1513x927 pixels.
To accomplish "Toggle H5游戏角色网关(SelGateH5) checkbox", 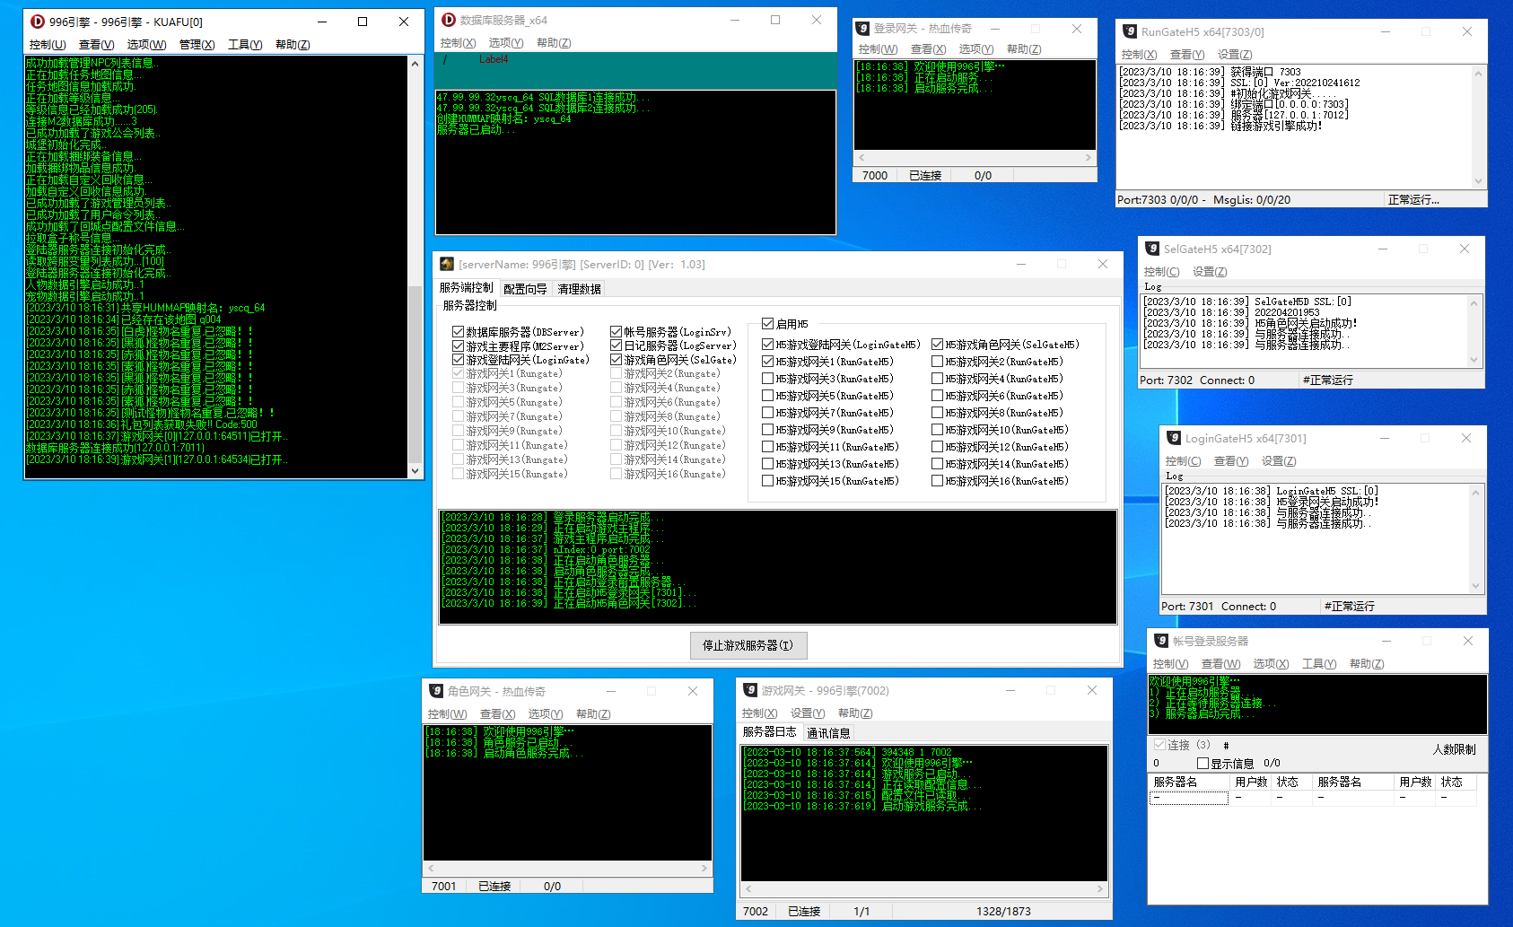I will coord(938,345).
